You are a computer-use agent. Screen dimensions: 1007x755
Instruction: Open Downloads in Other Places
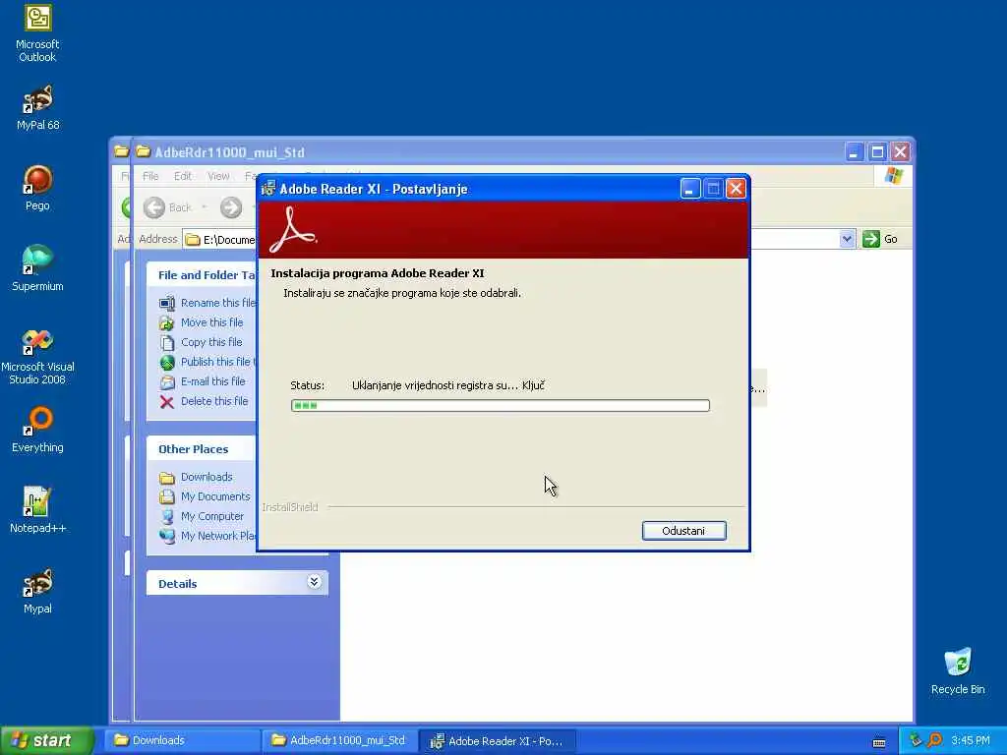[x=207, y=477]
